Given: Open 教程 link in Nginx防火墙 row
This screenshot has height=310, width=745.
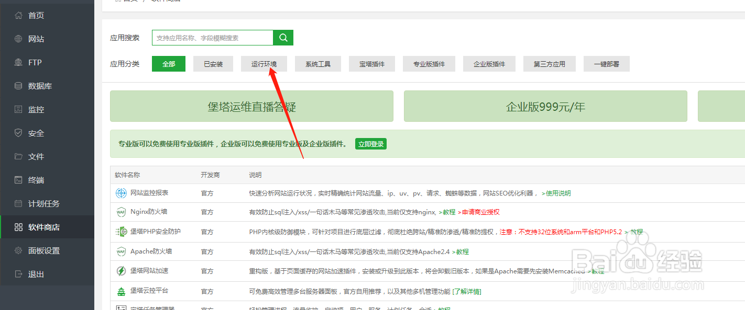Looking at the screenshot, I should coord(449,212).
